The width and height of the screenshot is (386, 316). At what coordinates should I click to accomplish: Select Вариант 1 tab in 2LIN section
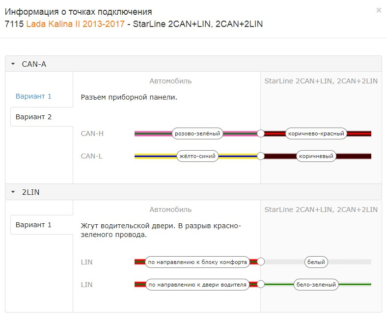coord(33,225)
